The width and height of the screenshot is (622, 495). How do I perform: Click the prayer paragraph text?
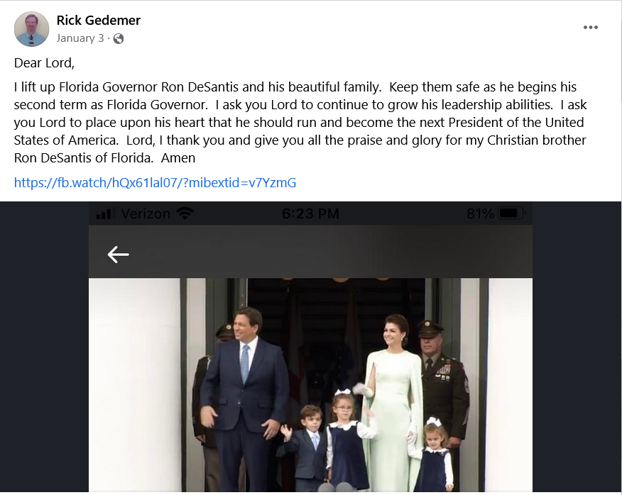(298, 122)
